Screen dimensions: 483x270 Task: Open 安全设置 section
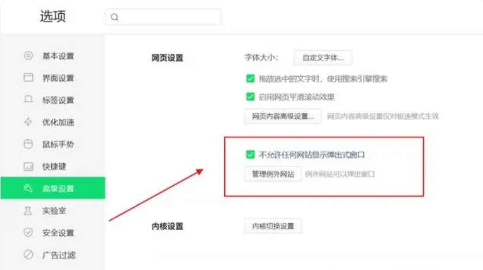click(52, 232)
